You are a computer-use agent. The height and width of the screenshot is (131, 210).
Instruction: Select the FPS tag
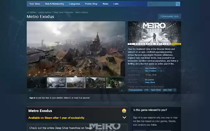coord(147,90)
